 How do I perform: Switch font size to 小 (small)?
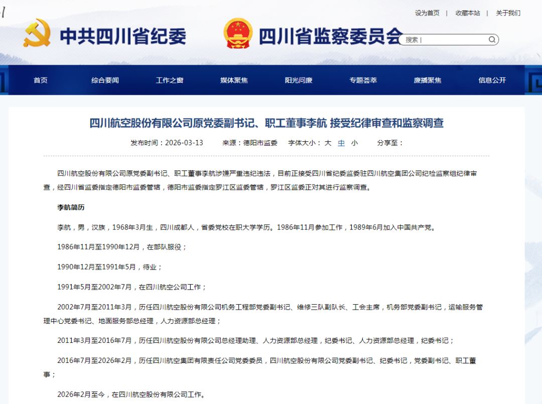[x=354, y=143]
